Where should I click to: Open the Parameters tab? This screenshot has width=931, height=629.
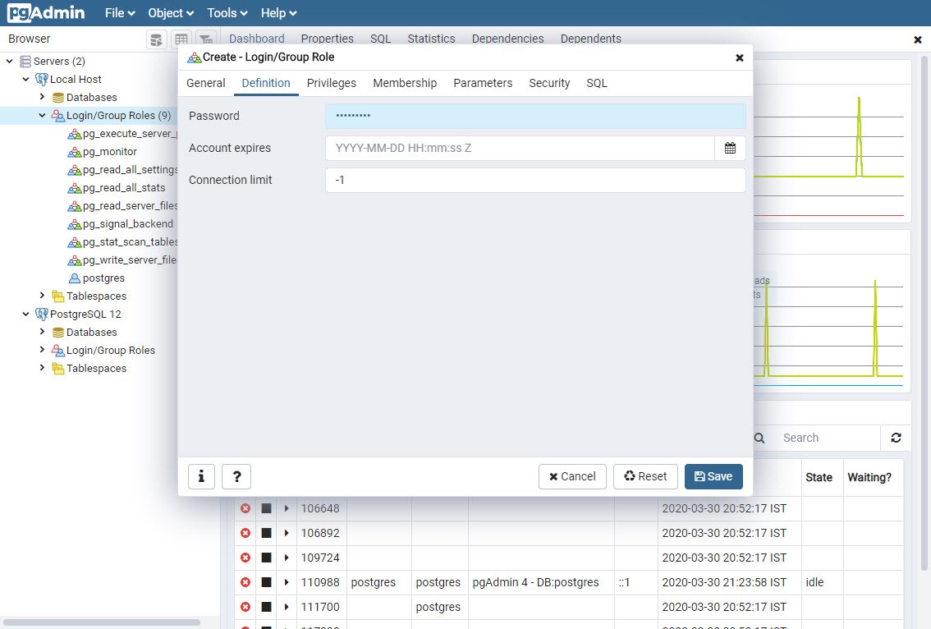[483, 83]
